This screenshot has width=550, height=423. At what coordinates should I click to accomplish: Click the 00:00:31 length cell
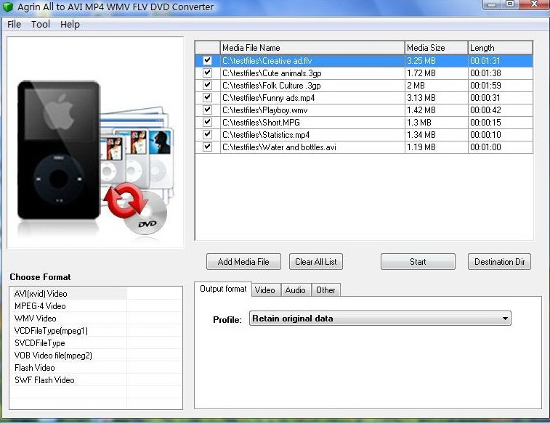point(500,98)
